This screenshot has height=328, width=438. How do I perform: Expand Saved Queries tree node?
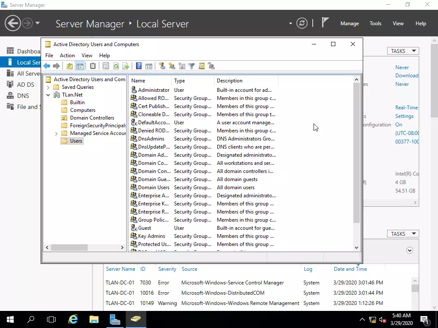coord(48,87)
